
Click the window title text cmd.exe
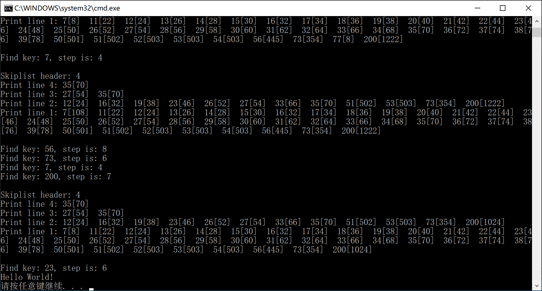click(x=67, y=8)
